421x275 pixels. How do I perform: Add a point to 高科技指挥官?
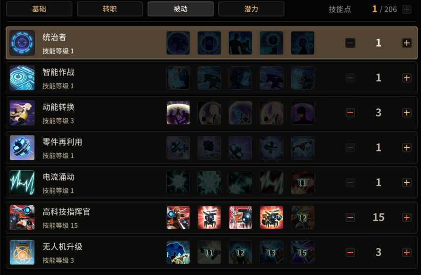tap(407, 217)
